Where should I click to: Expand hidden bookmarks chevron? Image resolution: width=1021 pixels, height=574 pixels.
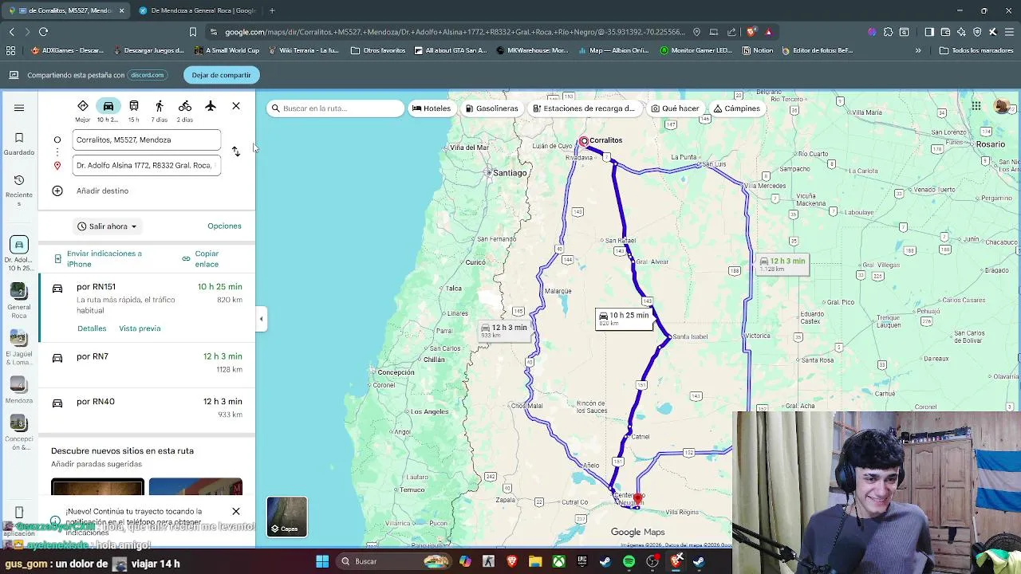point(918,50)
